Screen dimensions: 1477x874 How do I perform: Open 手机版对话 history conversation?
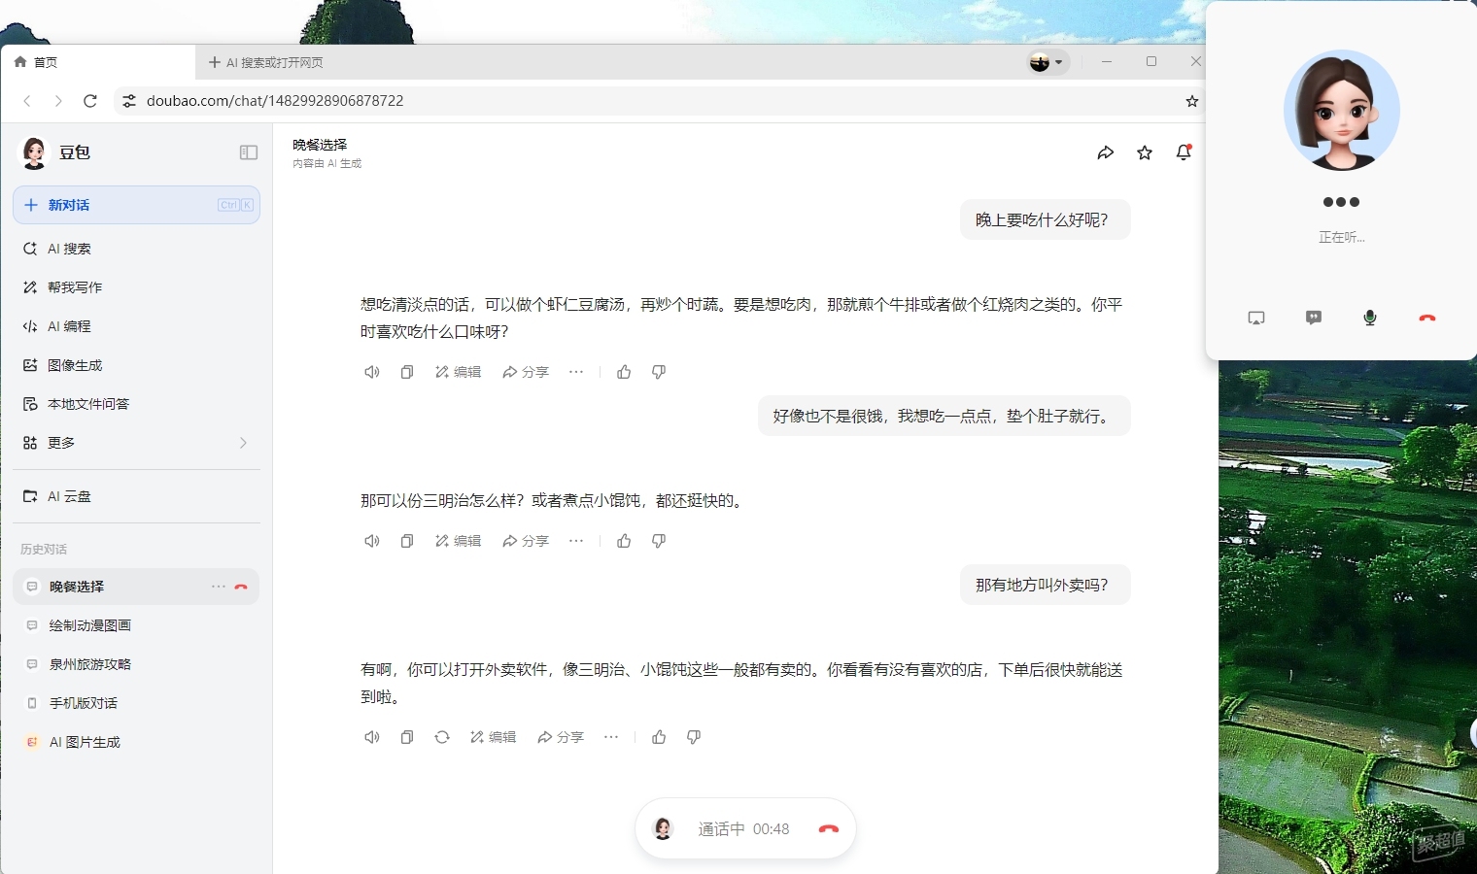point(136,703)
